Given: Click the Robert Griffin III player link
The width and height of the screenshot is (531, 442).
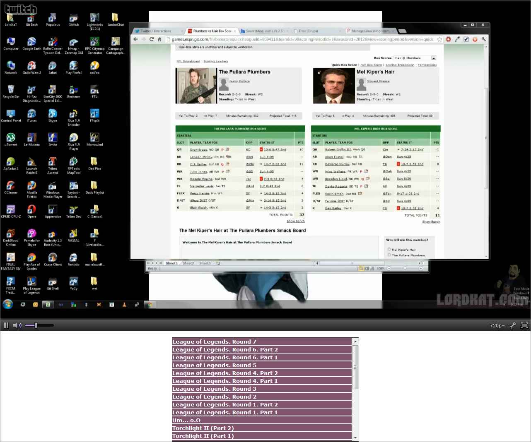Looking at the screenshot, I should click(338, 150).
